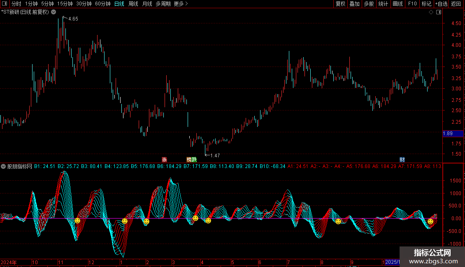Click the smiley signal just before February

146,221
